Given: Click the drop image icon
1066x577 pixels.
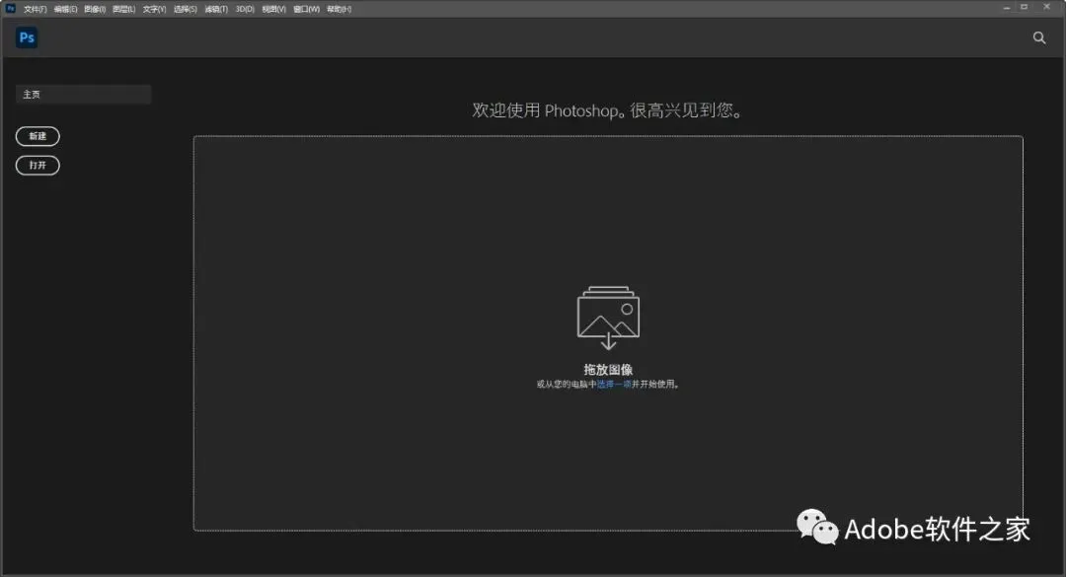Looking at the screenshot, I should 608,318.
